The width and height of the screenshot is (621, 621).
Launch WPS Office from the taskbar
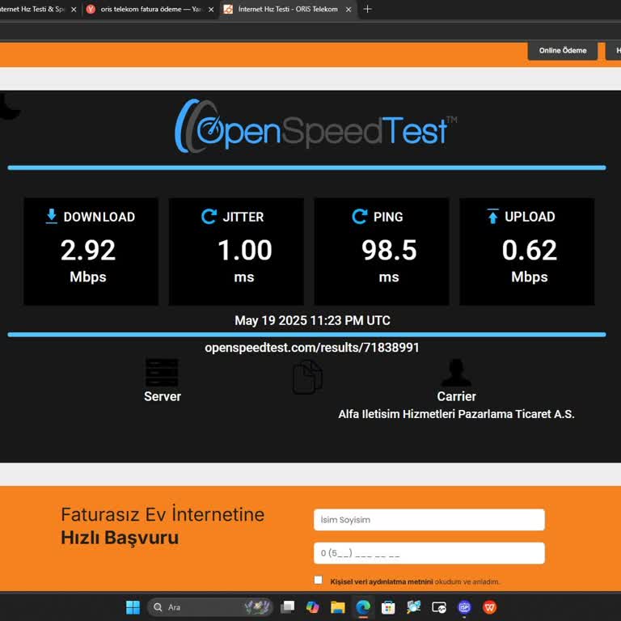[489, 607]
